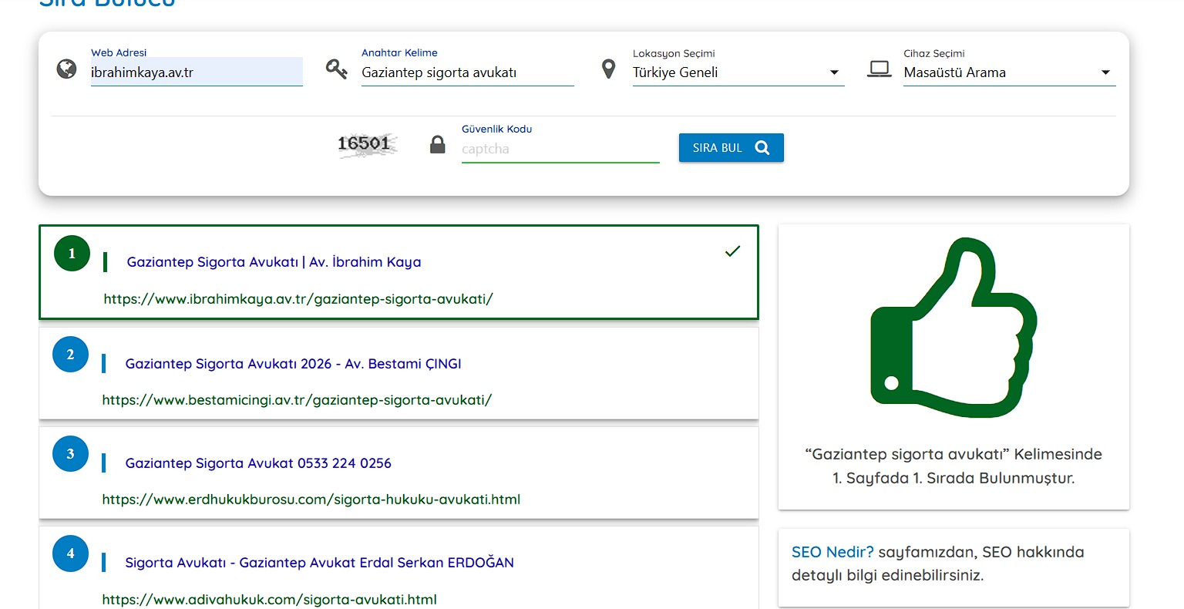1184x609 pixels.
Task: Click the key icon beside Anahtar Kelime
Action: [336, 69]
